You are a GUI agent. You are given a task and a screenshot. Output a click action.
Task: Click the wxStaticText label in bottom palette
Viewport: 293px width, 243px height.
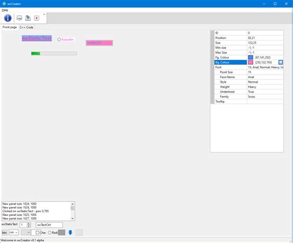point(9,224)
